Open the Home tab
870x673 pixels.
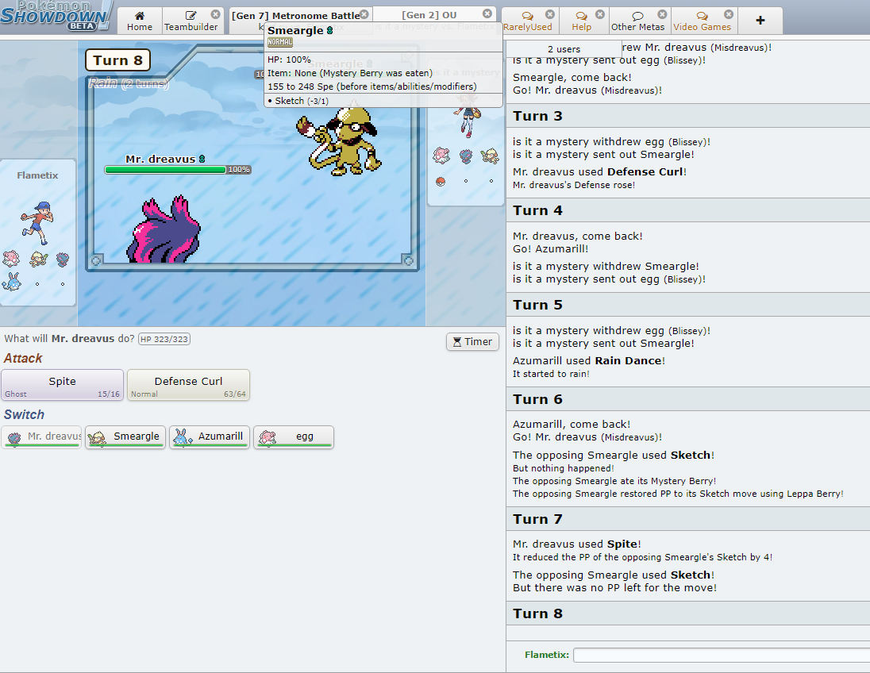click(139, 21)
